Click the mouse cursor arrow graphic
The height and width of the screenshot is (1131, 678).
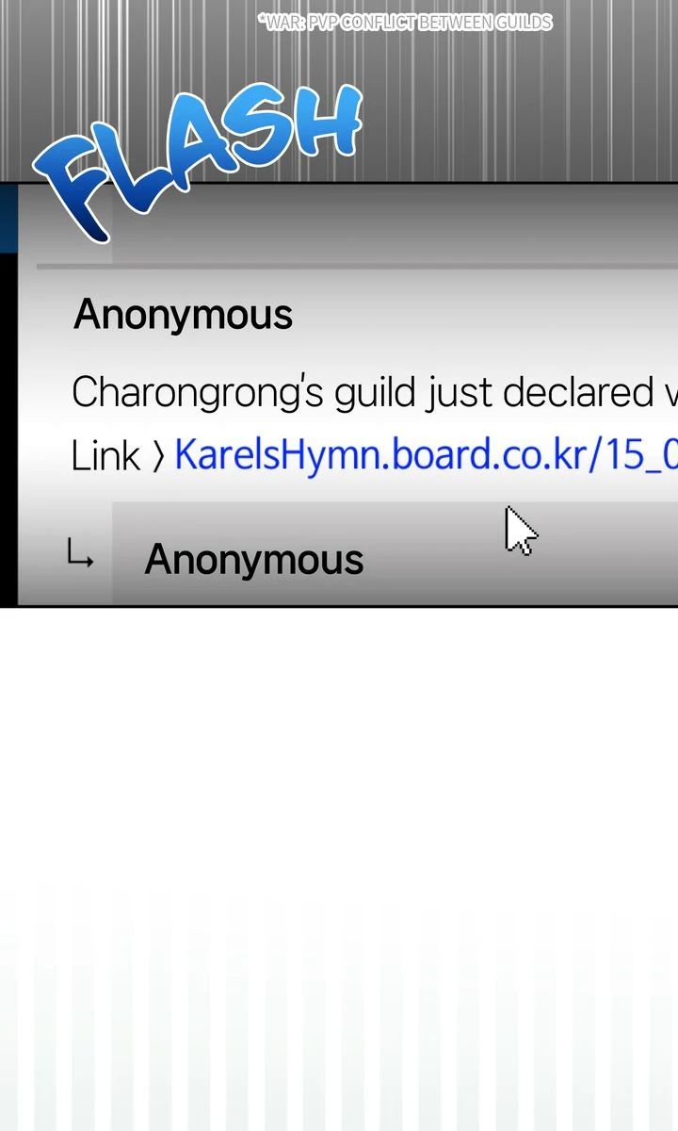click(520, 531)
